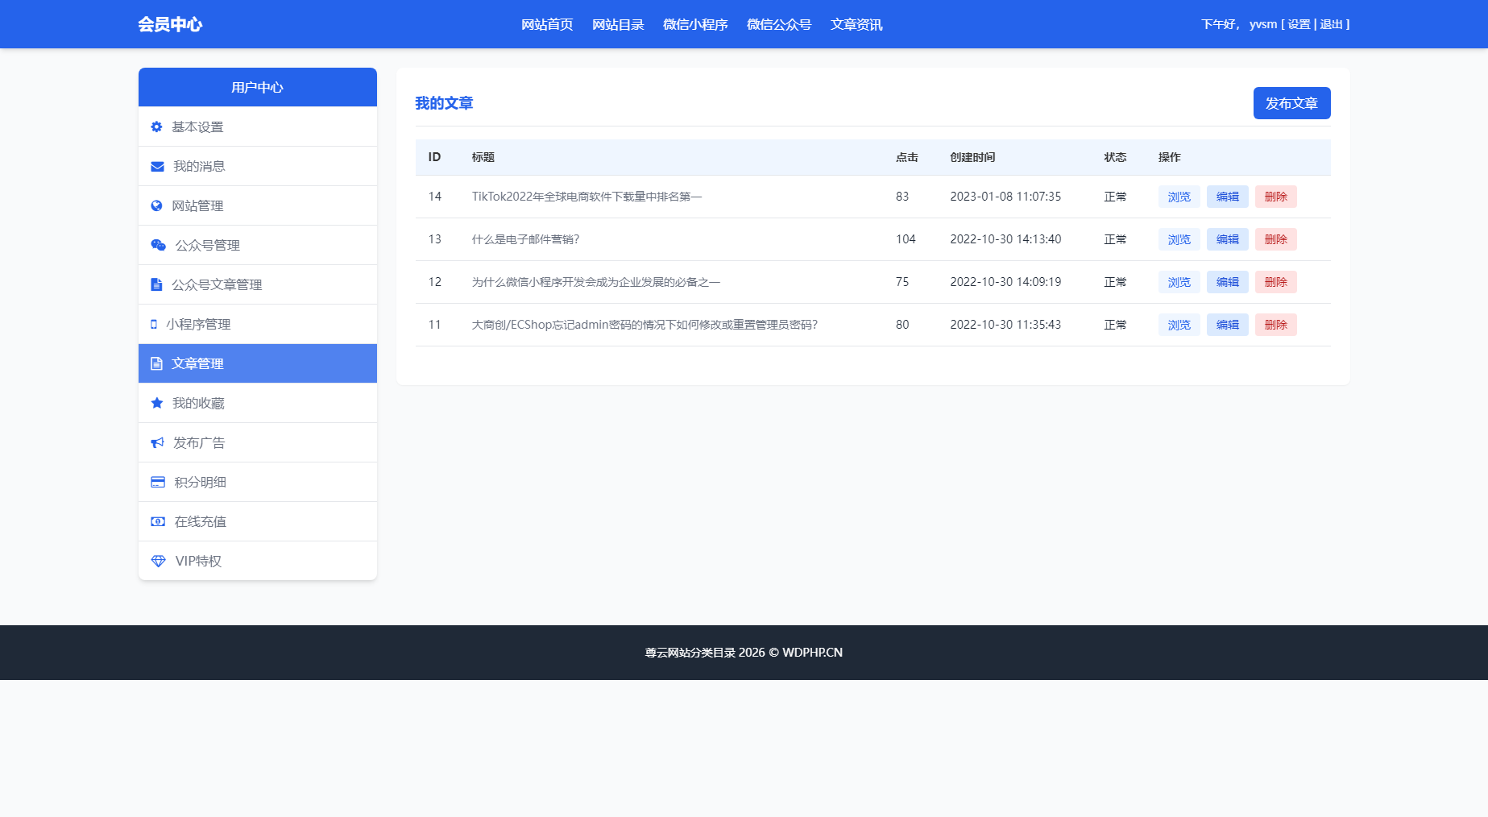Screen dimensions: 1488x817
Task: Click title TikTok2022年全球电商软件下载量中排名第一
Action: pyautogui.click(x=586, y=197)
